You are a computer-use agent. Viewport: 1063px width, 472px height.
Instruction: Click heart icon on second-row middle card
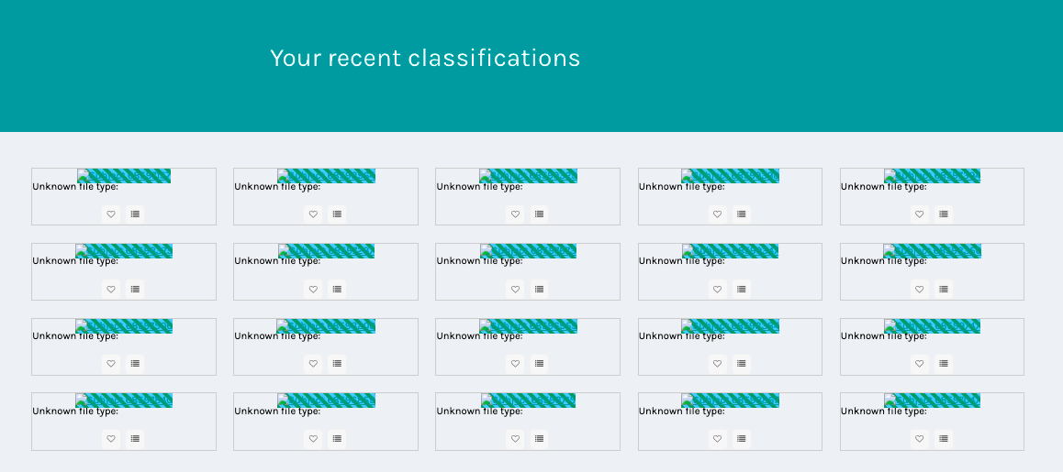pos(515,290)
